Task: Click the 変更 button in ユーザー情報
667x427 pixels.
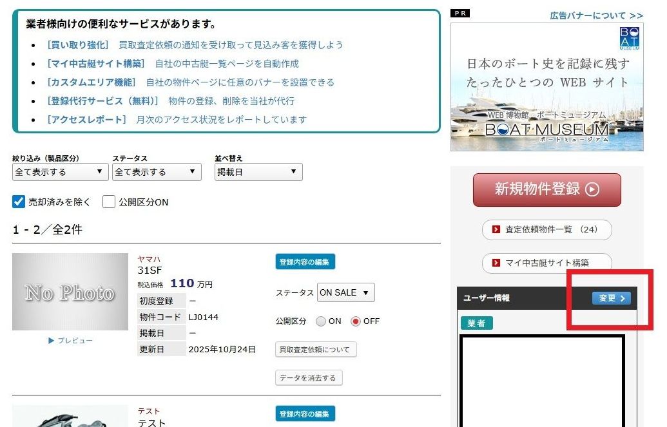Action: click(x=610, y=298)
